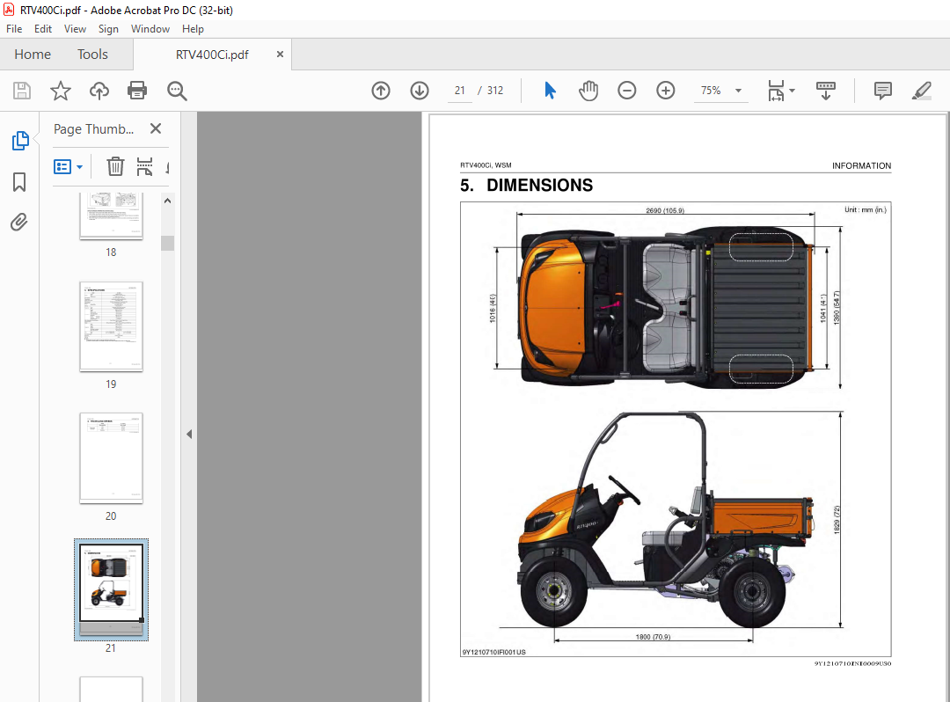950x702 pixels.
Task: Add bookmark star icon
Action: point(60,91)
